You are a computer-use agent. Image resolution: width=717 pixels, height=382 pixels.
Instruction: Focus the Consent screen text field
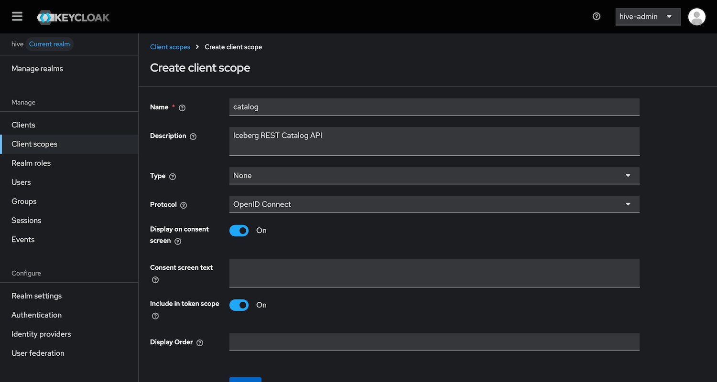pyautogui.click(x=434, y=273)
